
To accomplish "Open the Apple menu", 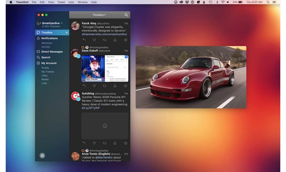I will pyautogui.click(x=11, y=2).
